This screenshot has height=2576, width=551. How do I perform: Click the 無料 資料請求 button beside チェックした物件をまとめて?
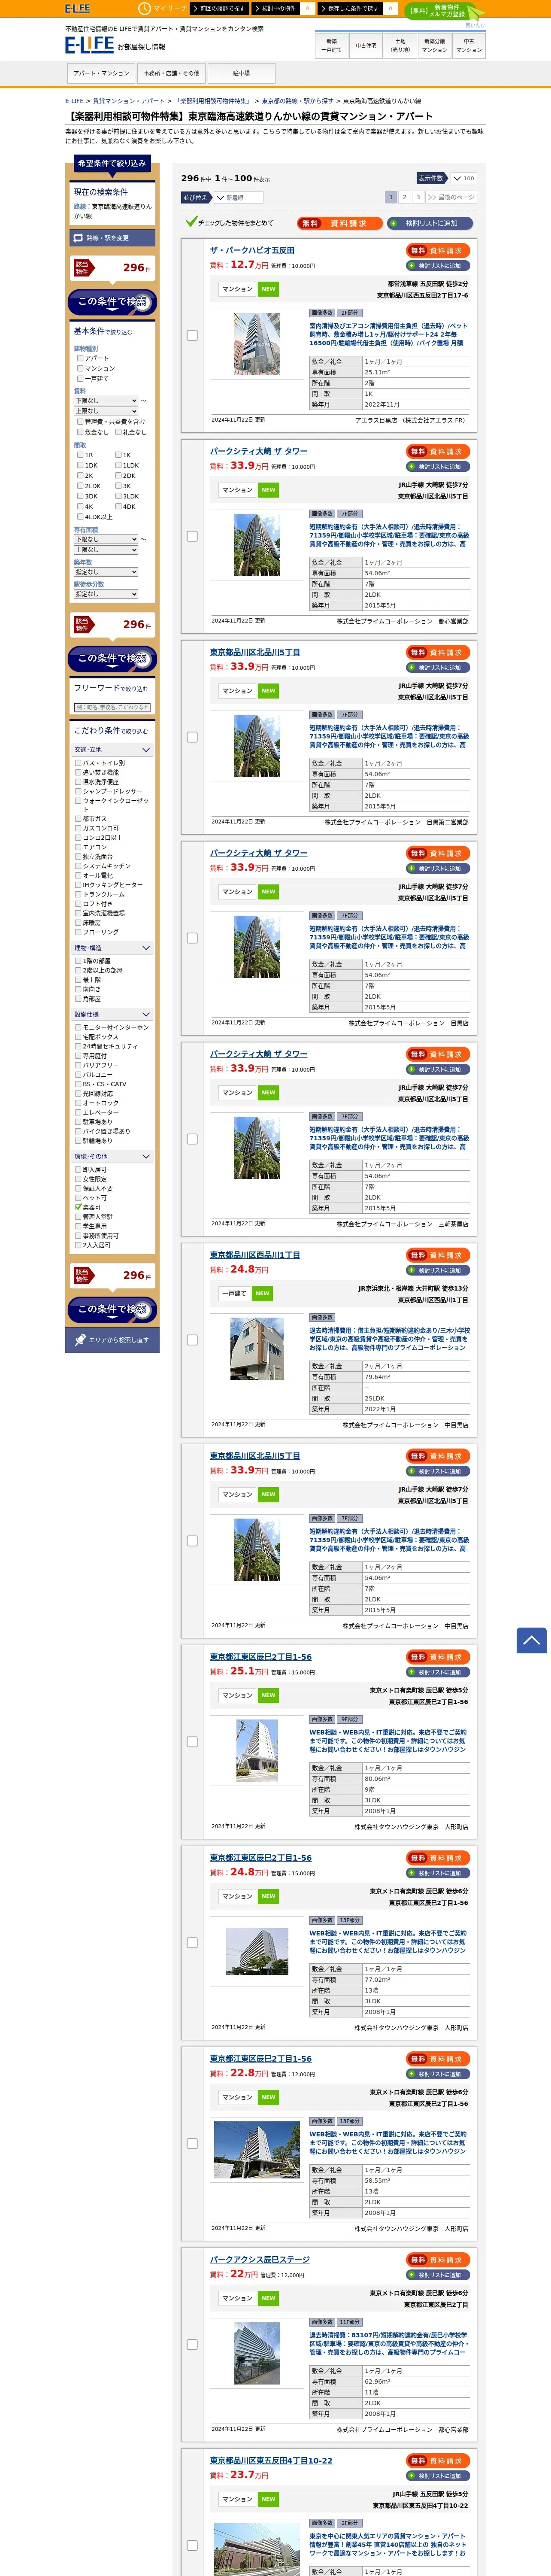point(340,223)
